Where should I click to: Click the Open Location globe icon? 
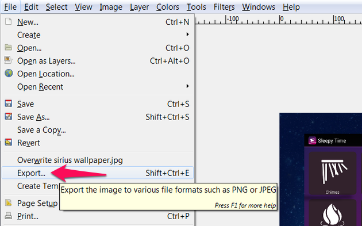point(9,73)
